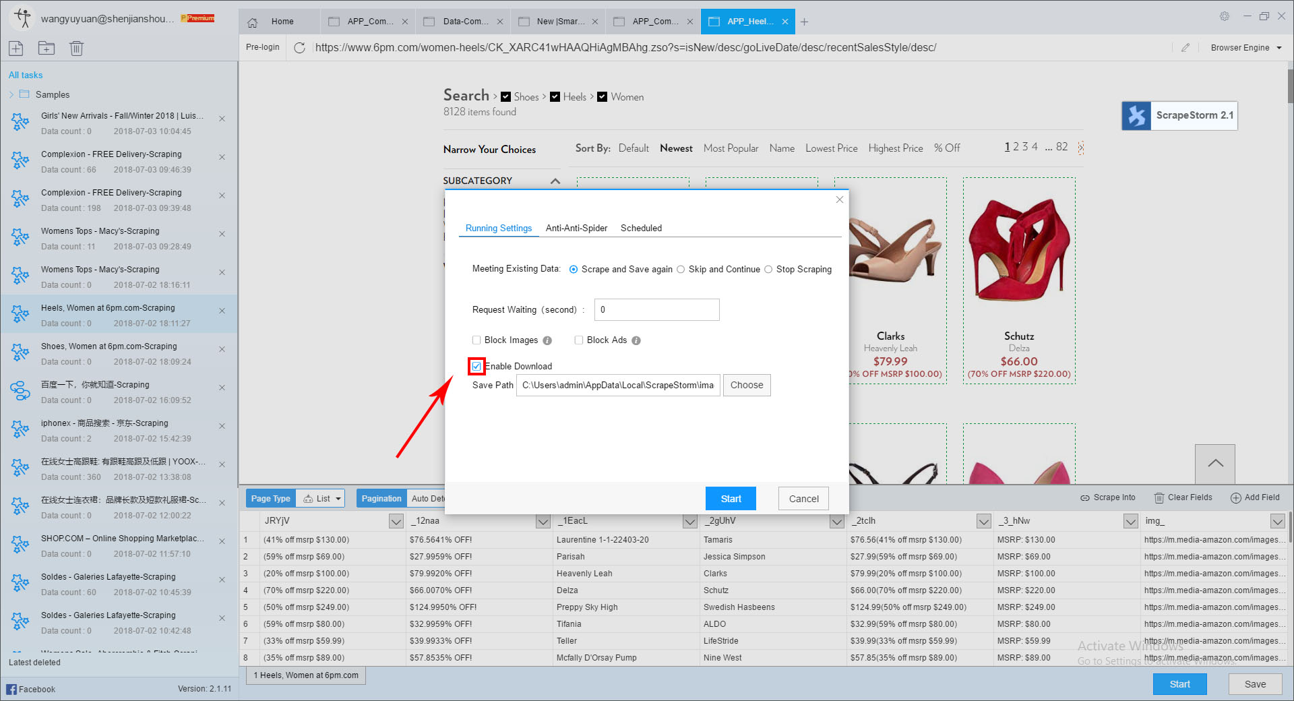Select Stop Scraping option
The image size is (1294, 701).
768,270
